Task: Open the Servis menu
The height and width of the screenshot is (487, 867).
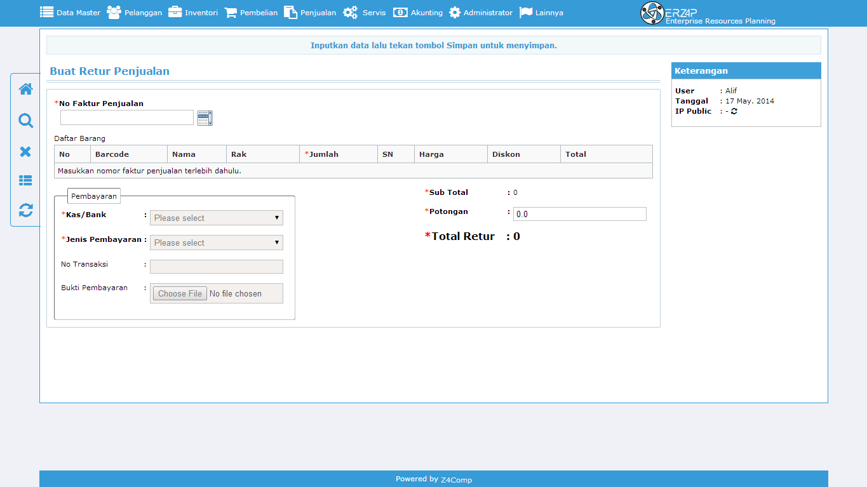Action: click(365, 12)
